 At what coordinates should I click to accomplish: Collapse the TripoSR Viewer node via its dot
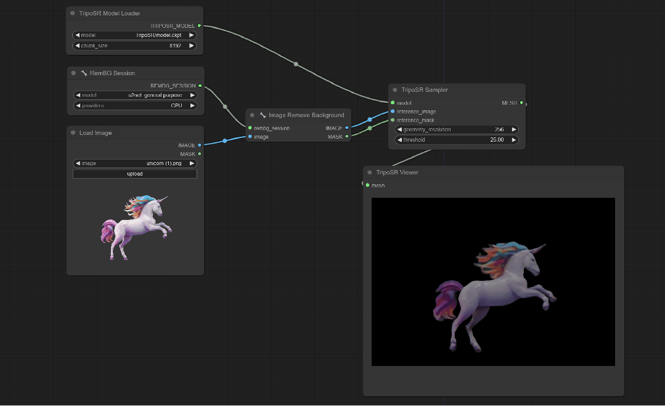(x=369, y=173)
